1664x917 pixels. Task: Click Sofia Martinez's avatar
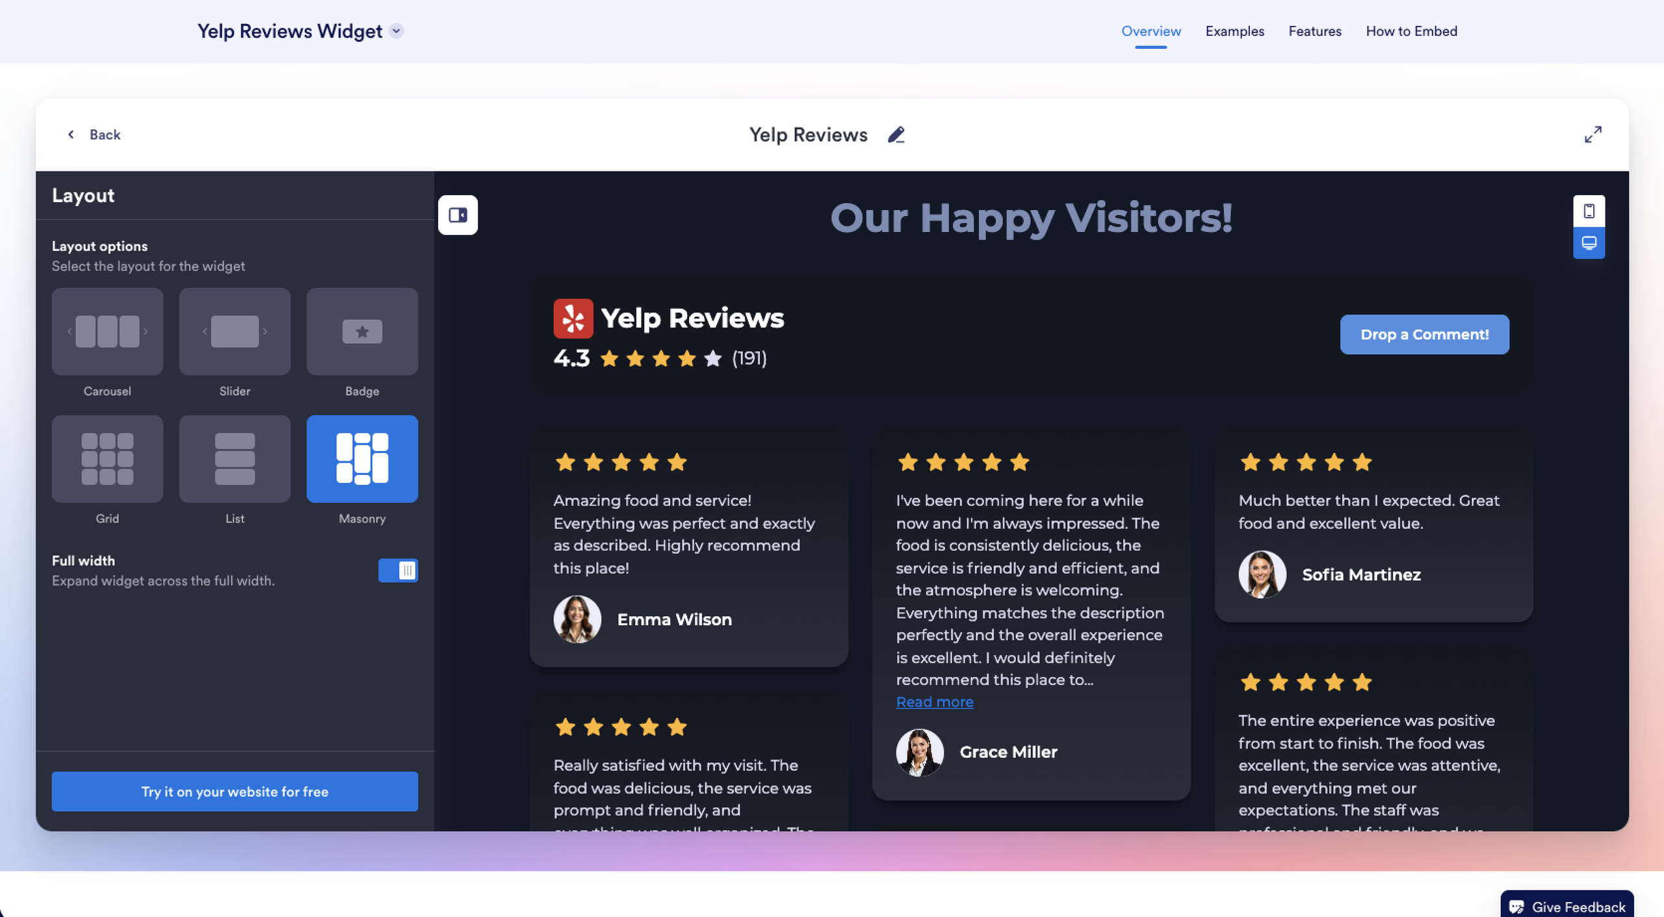click(x=1262, y=575)
